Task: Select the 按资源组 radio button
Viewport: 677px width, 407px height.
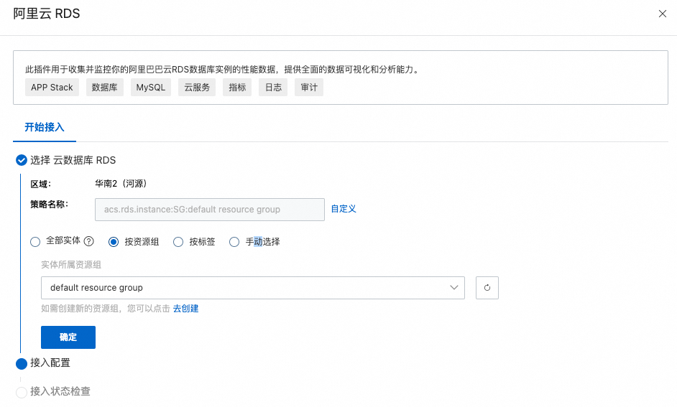Action: 114,242
